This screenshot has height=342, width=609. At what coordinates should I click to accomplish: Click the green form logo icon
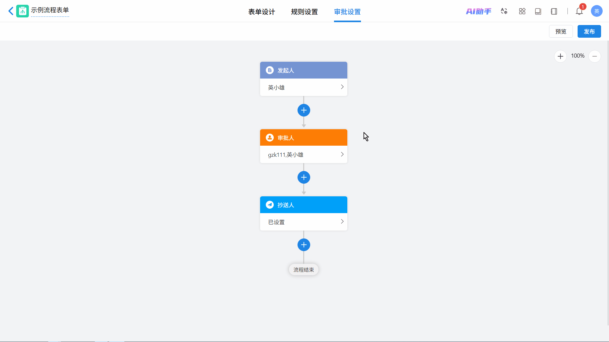point(23,11)
